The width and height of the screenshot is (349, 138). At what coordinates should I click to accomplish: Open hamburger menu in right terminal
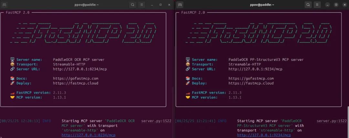click(x=317, y=5)
